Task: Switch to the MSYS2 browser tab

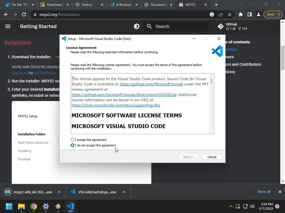Action: click(x=190, y=5)
